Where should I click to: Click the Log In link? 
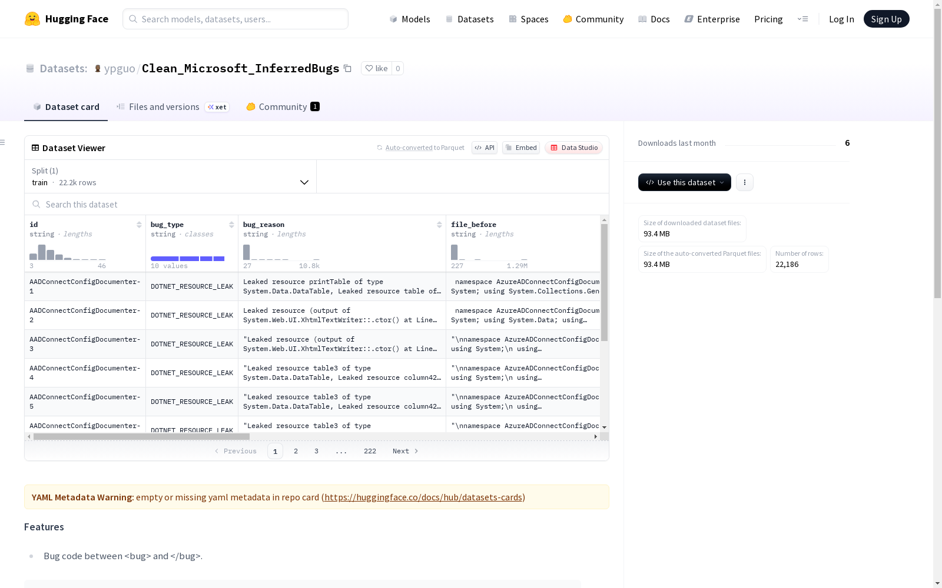[x=841, y=19]
